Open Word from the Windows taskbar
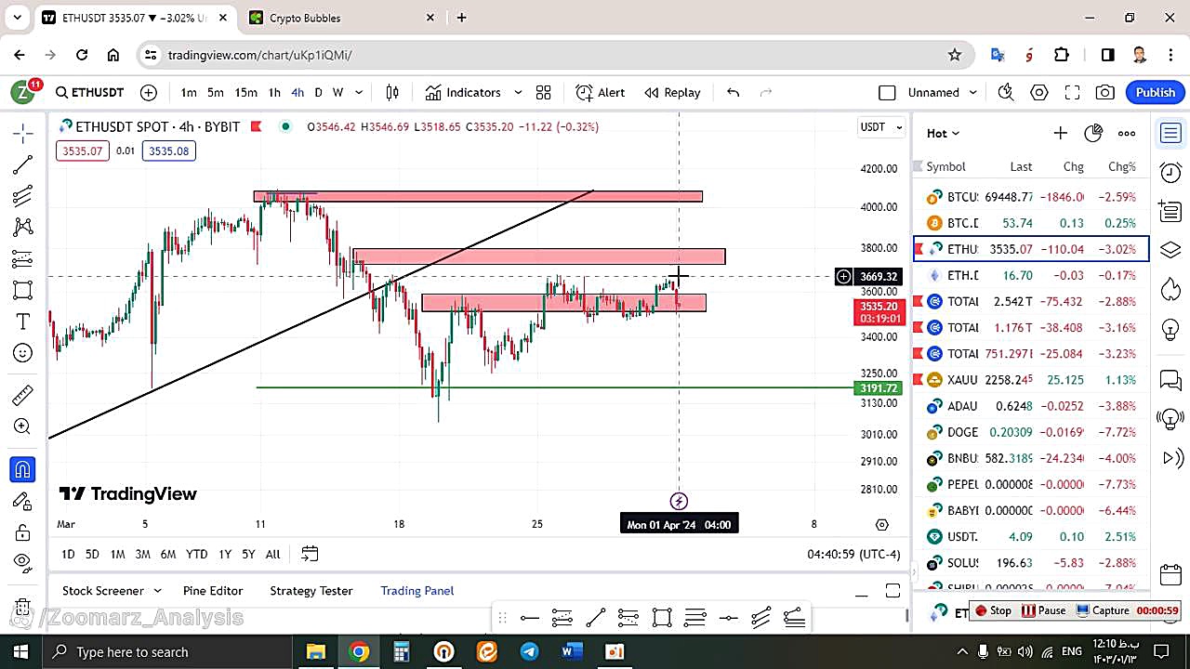This screenshot has height=669, width=1190. [x=572, y=651]
